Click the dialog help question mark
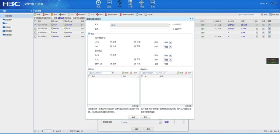Image resolution: width=280 pixels, height=134 pixels. 190,19
